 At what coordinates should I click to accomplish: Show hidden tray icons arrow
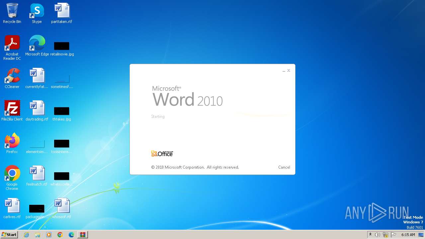point(371,235)
